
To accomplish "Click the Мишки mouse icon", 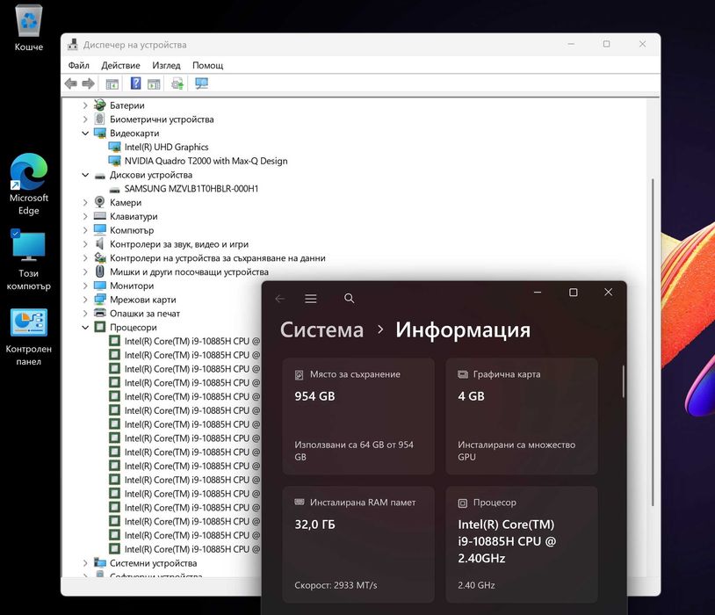I will (100, 271).
